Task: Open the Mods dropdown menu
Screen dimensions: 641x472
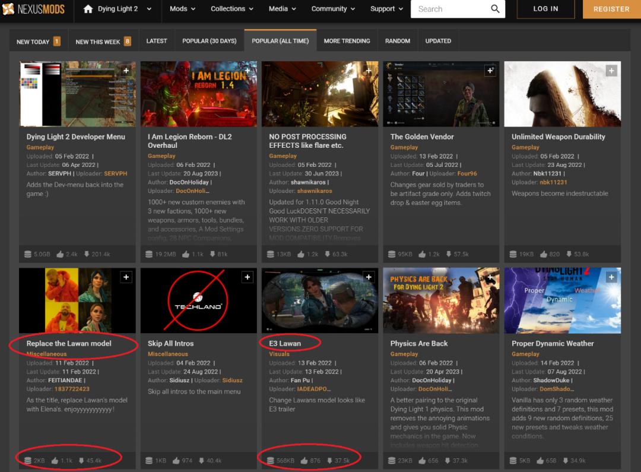Action: pyautogui.click(x=182, y=9)
